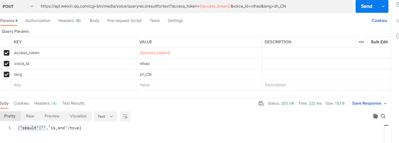The image size is (399, 143).
Task: Click the empty Description input field
Action: [x=326, y=85]
